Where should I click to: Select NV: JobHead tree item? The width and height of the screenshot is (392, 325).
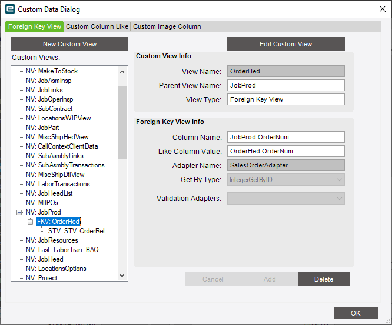click(x=45, y=259)
